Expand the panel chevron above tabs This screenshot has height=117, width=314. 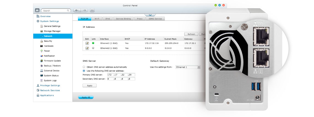tap(150, 15)
